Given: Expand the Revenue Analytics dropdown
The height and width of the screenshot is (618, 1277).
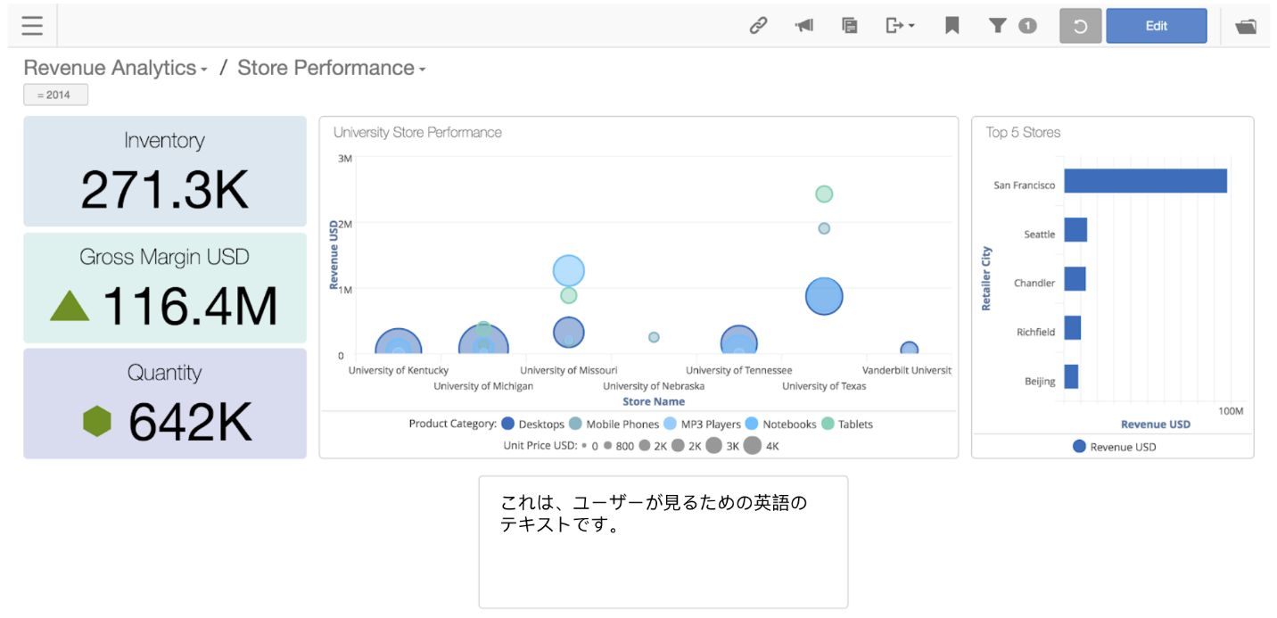Looking at the screenshot, I should click(x=115, y=69).
